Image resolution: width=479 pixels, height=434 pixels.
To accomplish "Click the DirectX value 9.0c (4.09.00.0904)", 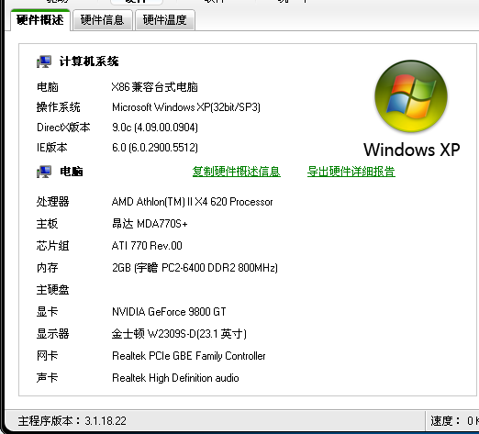I will click(x=155, y=128).
